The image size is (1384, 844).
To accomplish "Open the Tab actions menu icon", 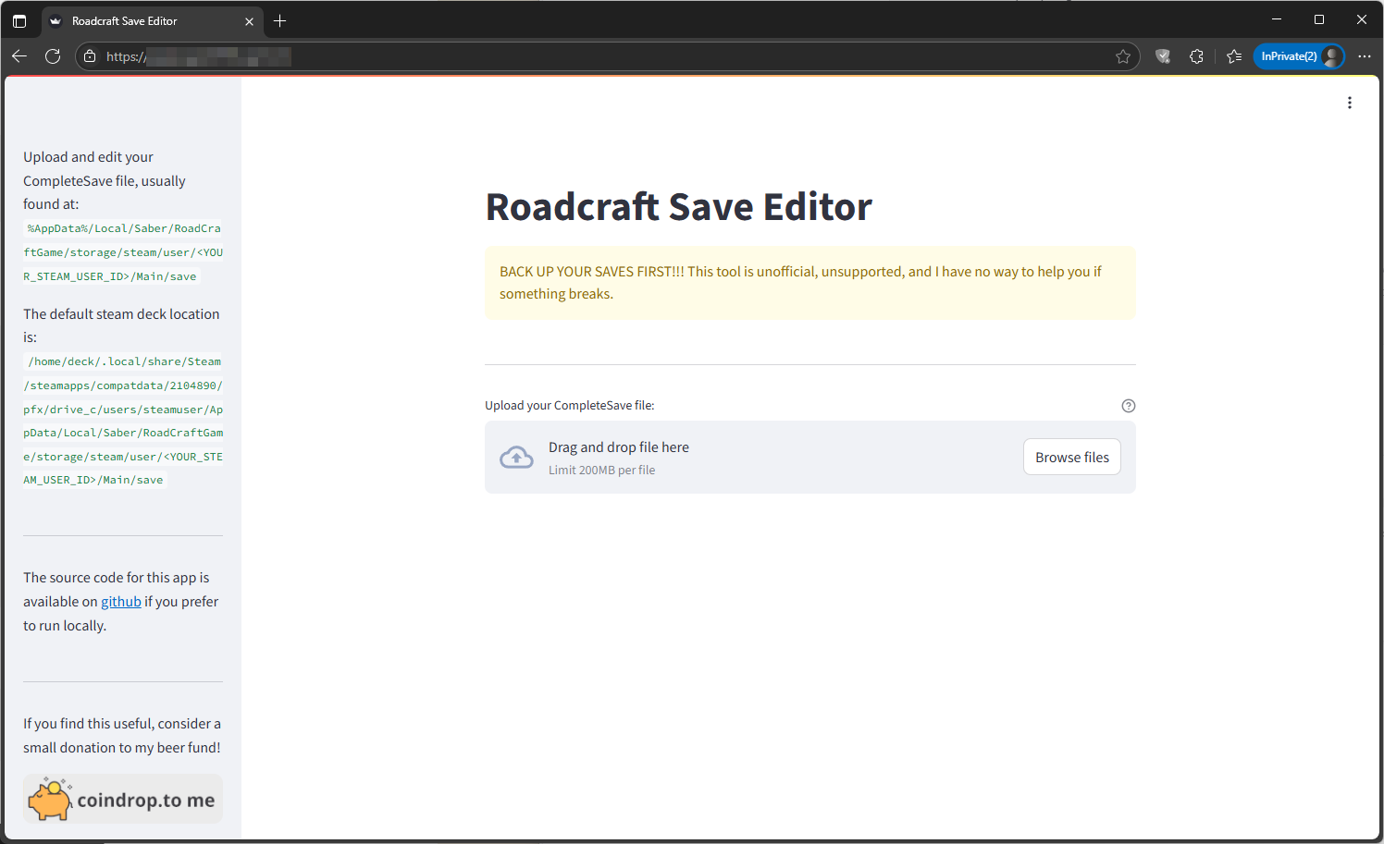I will (x=19, y=20).
